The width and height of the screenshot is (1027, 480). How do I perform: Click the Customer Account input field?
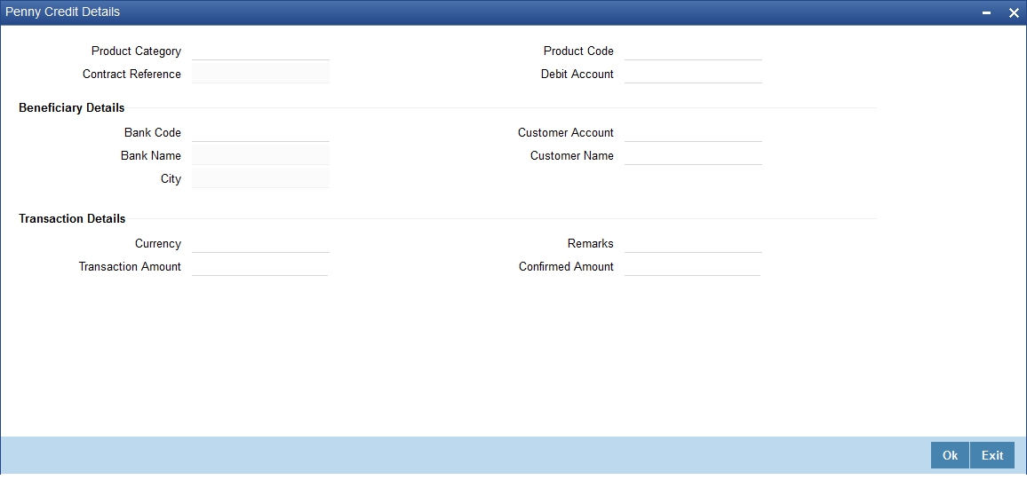click(x=693, y=133)
